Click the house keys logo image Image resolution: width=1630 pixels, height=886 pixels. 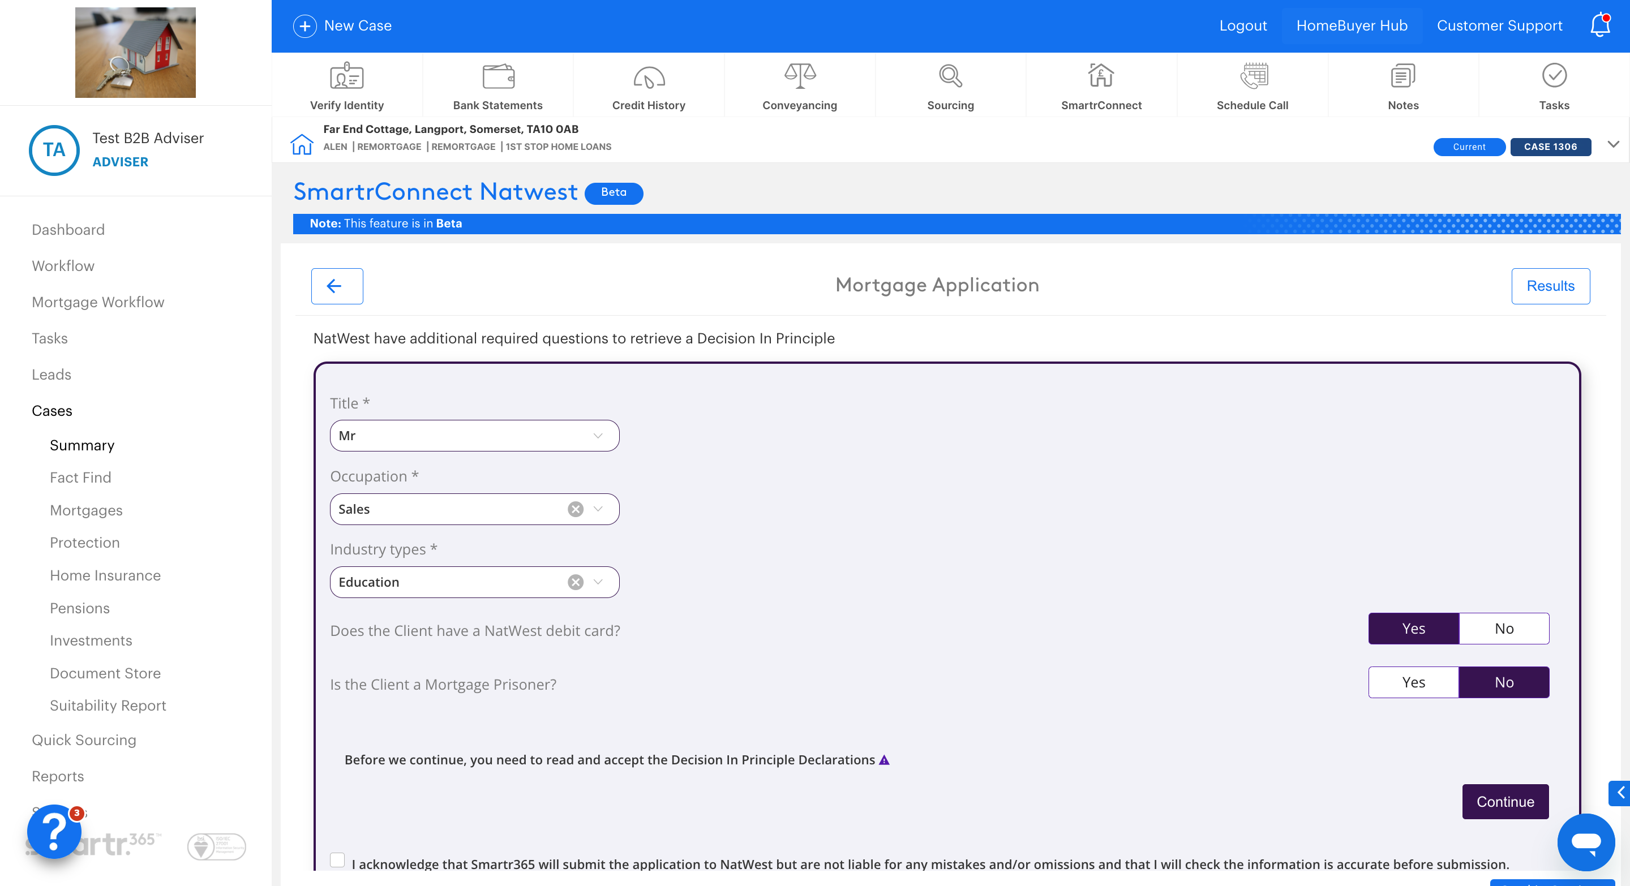click(x=135, y=53)
